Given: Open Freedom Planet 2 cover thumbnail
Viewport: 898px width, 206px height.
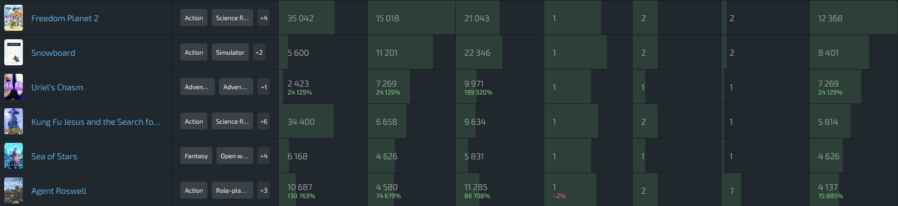Looking at the screenshot, I should coord(13,18).
